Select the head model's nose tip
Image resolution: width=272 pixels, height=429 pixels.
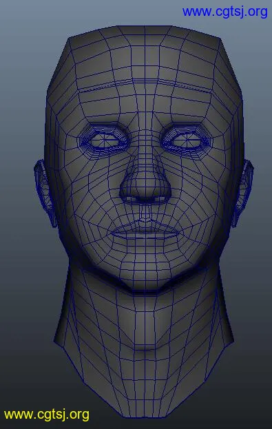click(x=145, y=189)
